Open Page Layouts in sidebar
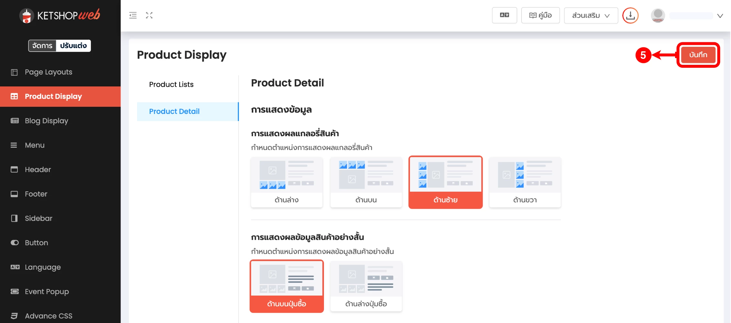The width and height of the screenshot is (731, 323). click(48, 72)
